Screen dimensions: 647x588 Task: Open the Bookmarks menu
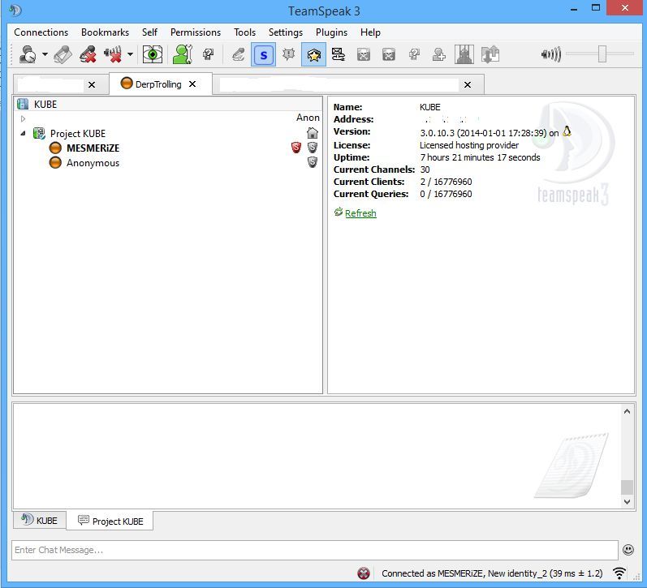click(105, 32)
